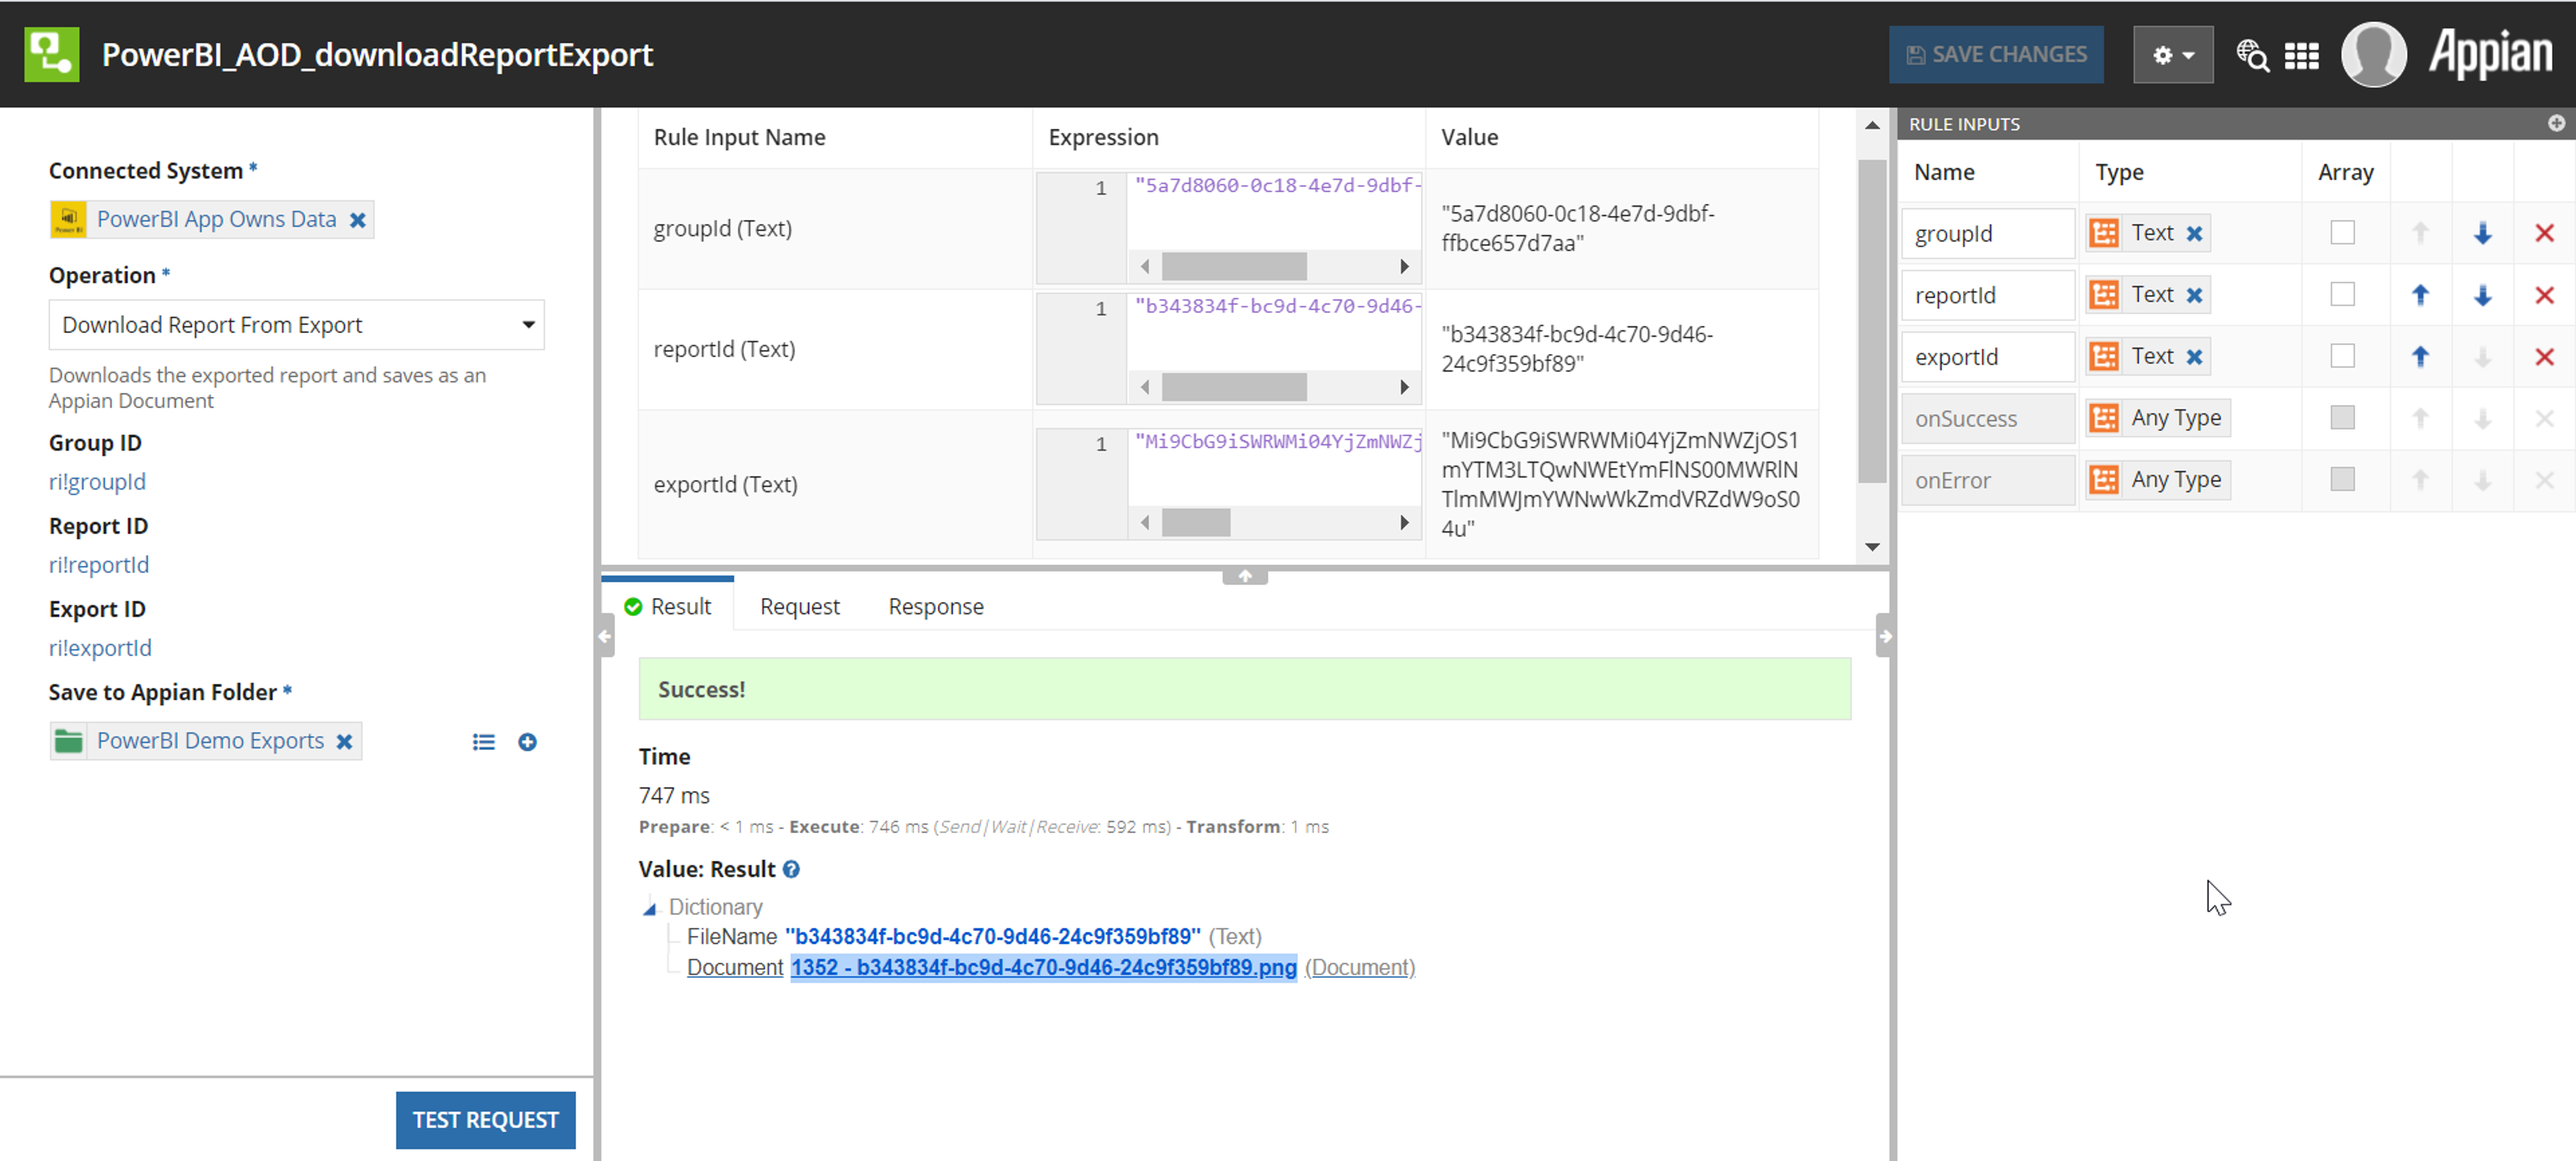Viewport: 2576px width, 1161px height.
Task: Toggle the Array checkbox for onError
Action: pos(2342,479)
